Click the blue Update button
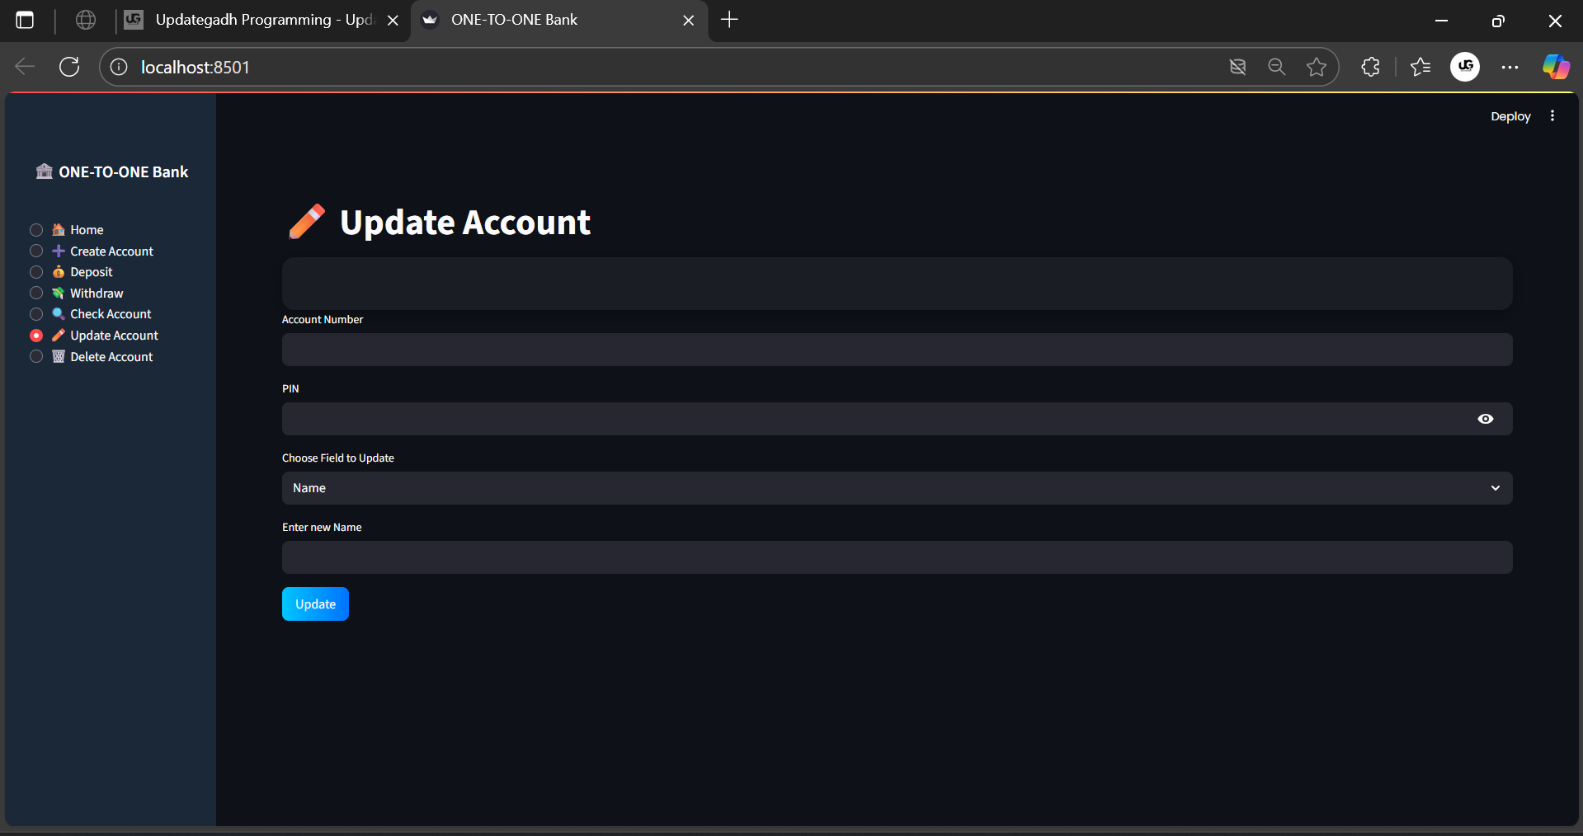The height and width of the screenshot is (836, 1583). [315, 604]
